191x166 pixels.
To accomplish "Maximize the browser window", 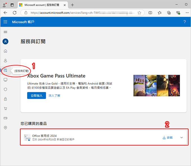I will tap(186, 4).
